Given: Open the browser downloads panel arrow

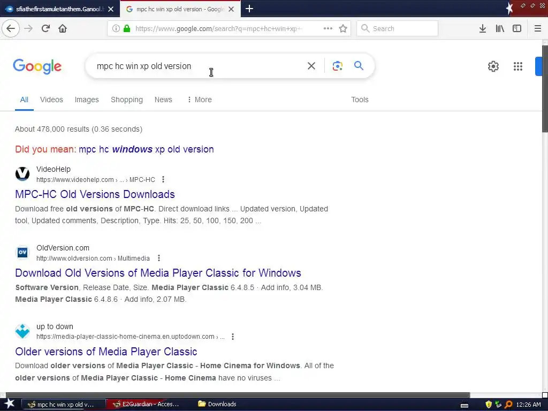Looking at the screenshot, I should tap(483, 29).
